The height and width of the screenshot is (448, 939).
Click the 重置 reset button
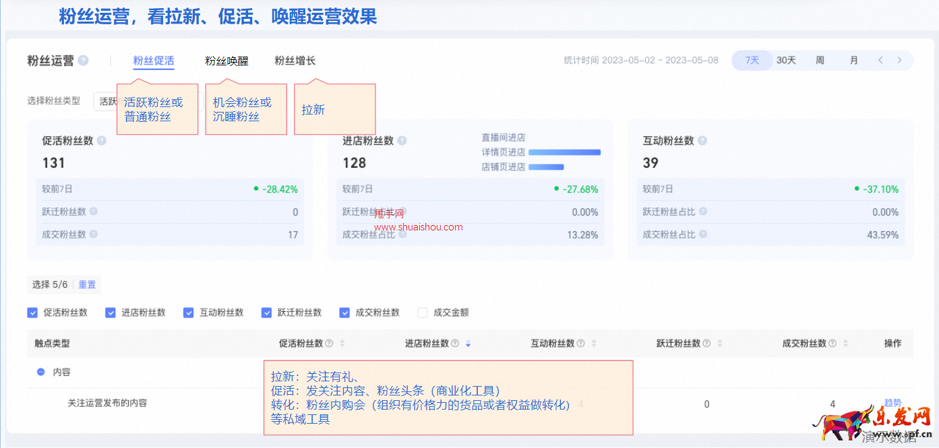[x=86, y=284]
